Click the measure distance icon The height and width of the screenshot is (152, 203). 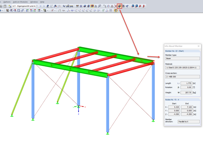[x=105, y=6]
